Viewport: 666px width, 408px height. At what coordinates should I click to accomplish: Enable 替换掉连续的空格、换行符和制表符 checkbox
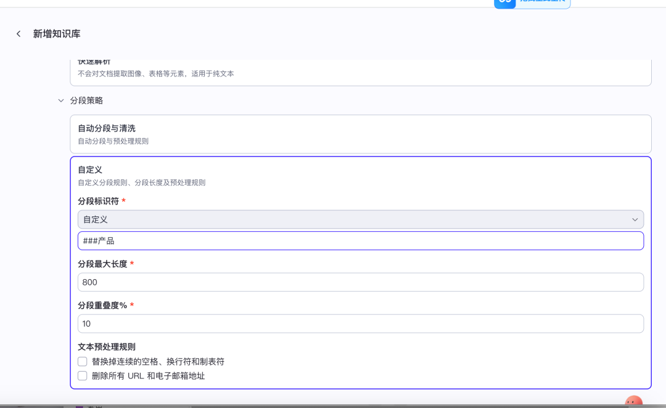tap(83, 362)
